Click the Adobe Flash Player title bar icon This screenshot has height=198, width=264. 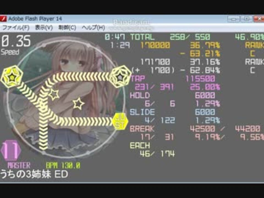tap(3, 18)
